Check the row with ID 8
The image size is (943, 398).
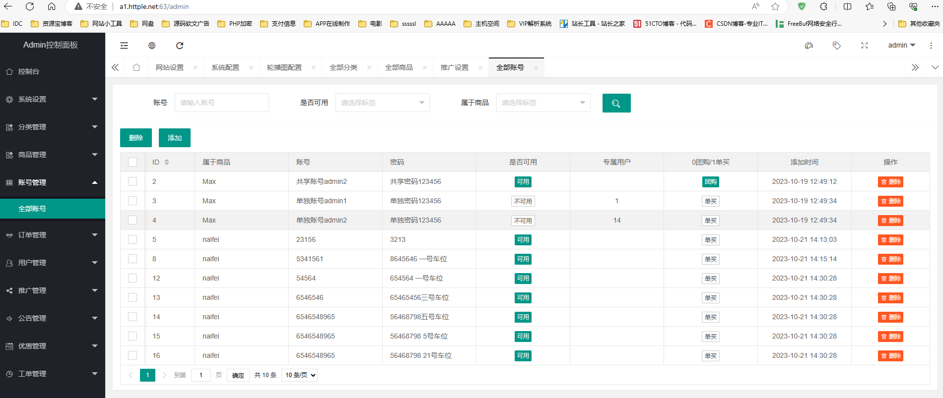(x=133, y=259)
